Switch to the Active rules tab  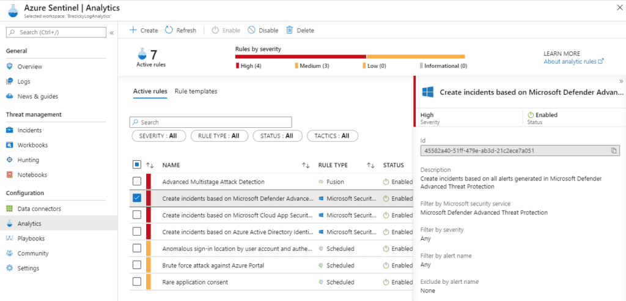tap(150, 92)
